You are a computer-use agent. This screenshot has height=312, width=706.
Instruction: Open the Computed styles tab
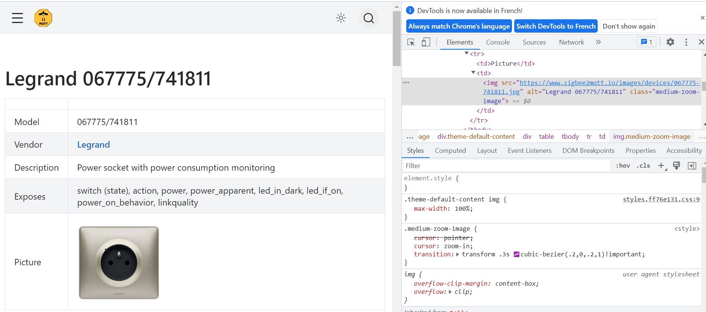pos(450,151)
